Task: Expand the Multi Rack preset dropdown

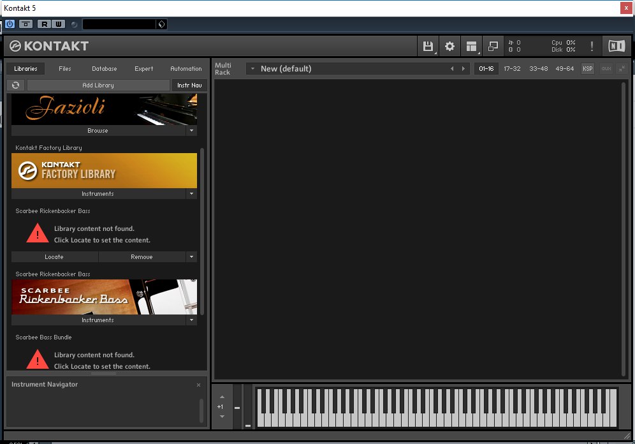Action: 252,68
